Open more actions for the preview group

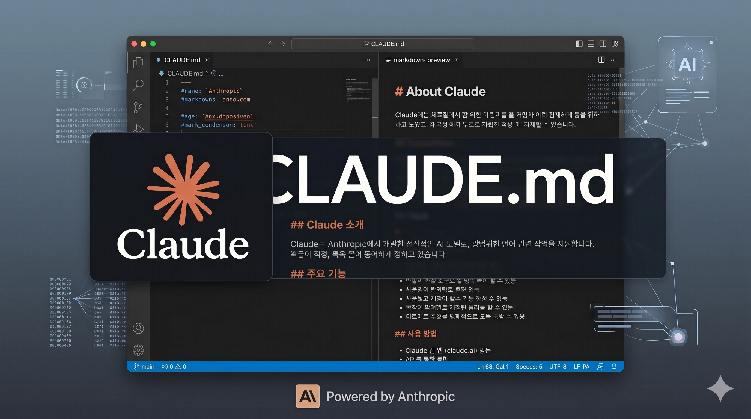[614, 60]
